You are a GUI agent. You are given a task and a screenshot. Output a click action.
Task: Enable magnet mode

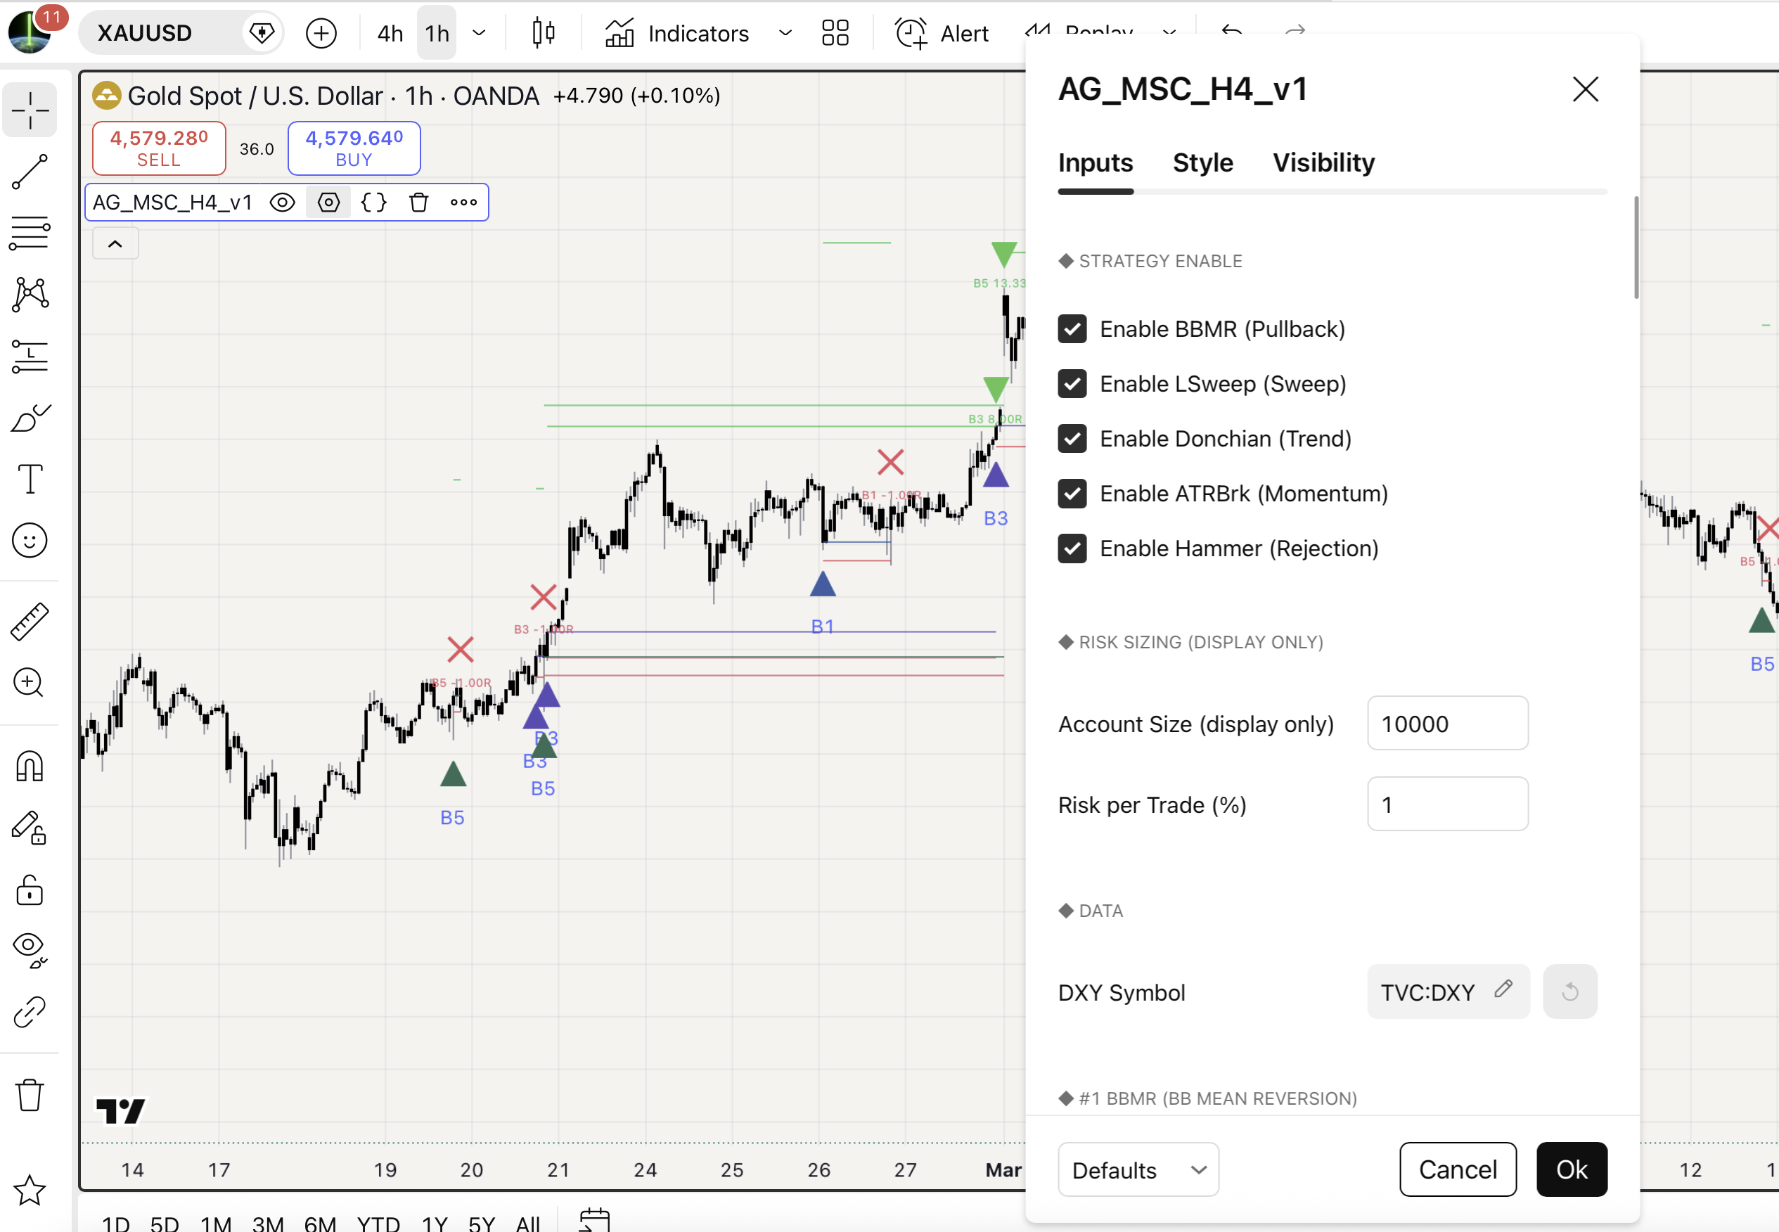(30, 765)
